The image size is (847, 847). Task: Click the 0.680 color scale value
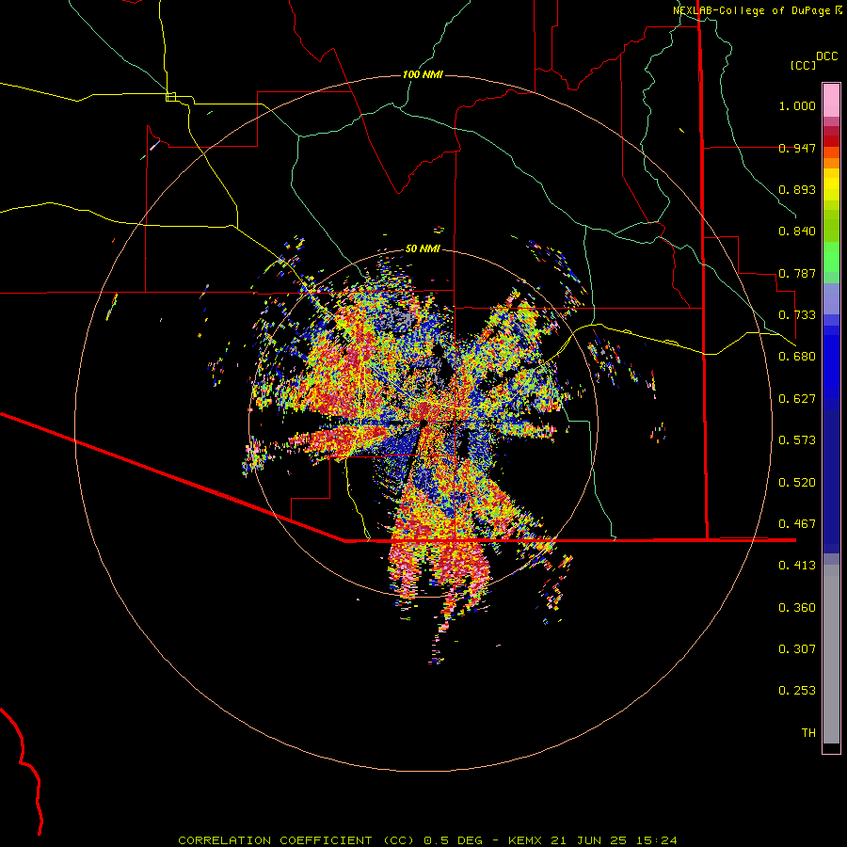click(797, 357)
